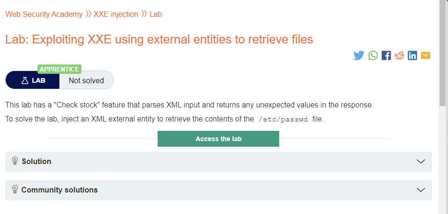Expand the Solution section chevron
This screenshot has height=214, width=448.
click(420, 162)
